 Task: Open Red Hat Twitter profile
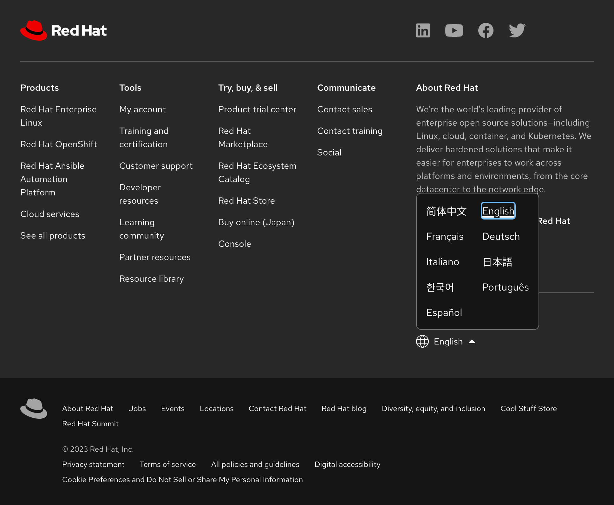517,30
